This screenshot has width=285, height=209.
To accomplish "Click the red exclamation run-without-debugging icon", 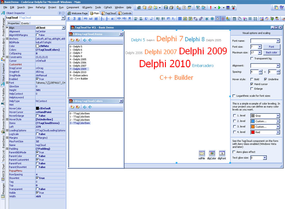I will click(x=211, y=8).
